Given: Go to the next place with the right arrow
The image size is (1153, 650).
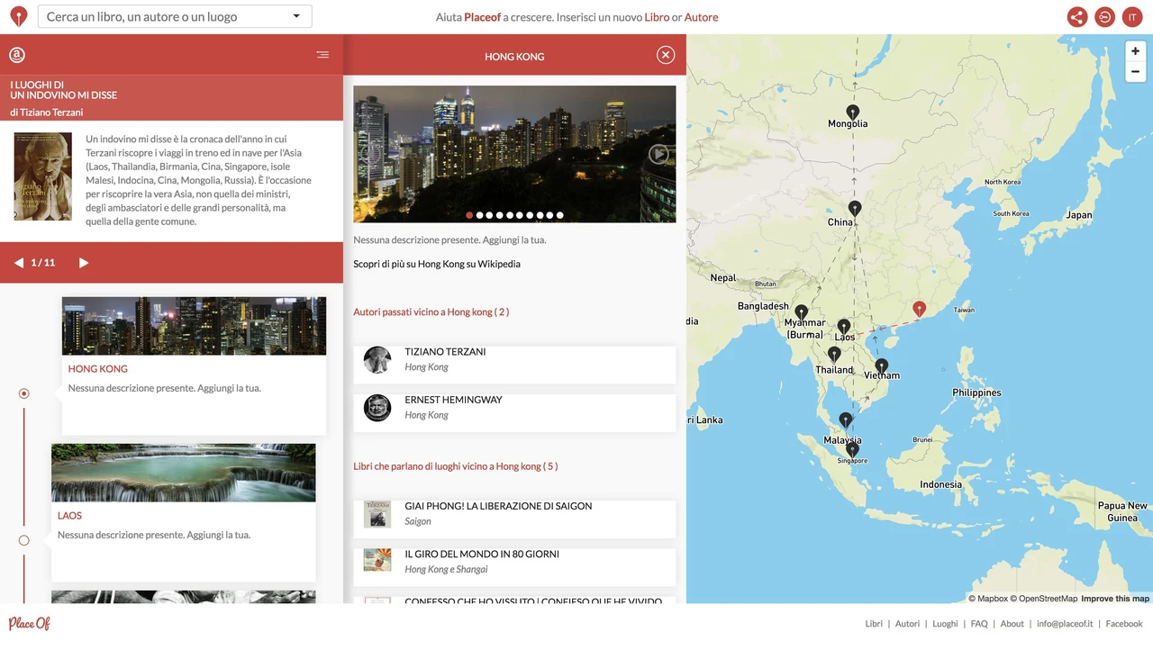Looking at the screenshot, I should pos(84,263).
